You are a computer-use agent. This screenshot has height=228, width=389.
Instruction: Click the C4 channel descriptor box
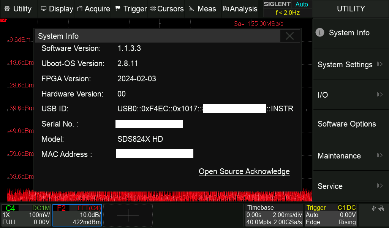[x=26, y=215]
